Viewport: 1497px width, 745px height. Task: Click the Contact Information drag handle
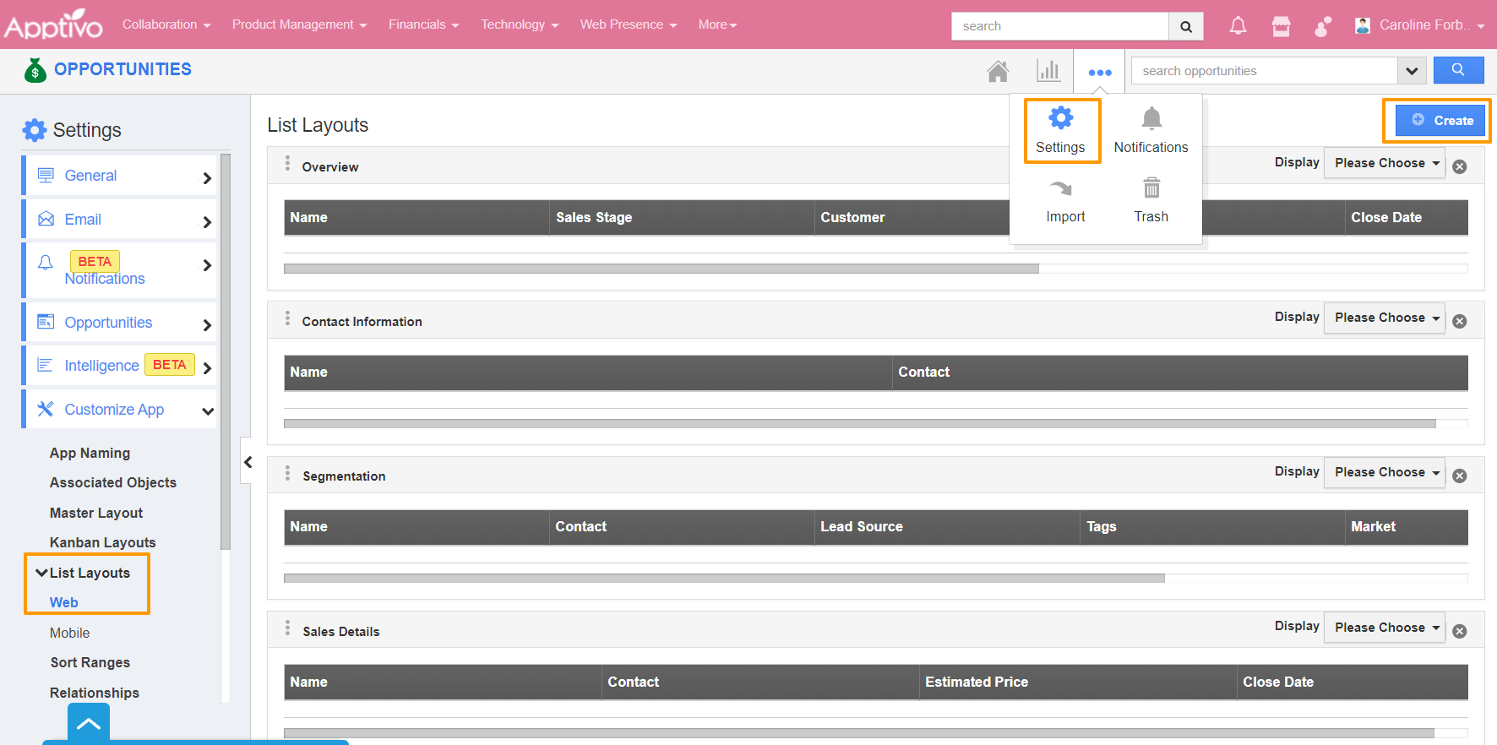(287, 318)
